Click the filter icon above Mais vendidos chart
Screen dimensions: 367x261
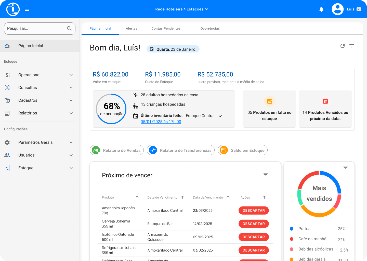(345, 167)
